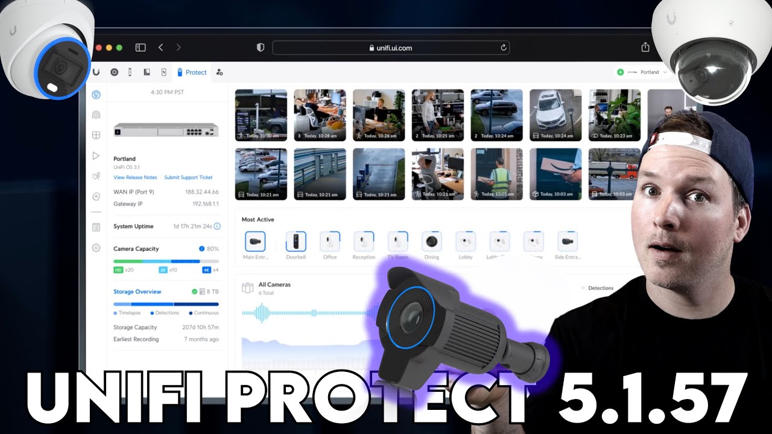
Task: Open the UniFi Talk application icon
Action: (130, 72)
